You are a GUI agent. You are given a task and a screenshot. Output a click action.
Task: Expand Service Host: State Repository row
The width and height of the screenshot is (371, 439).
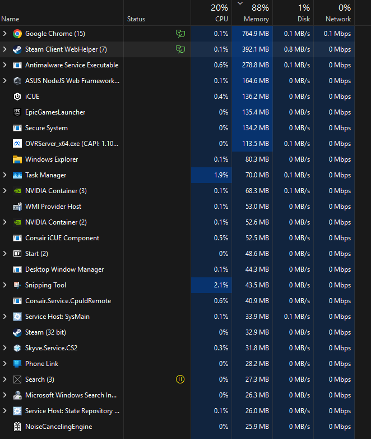pyautogui.click(x=4, y=411)
